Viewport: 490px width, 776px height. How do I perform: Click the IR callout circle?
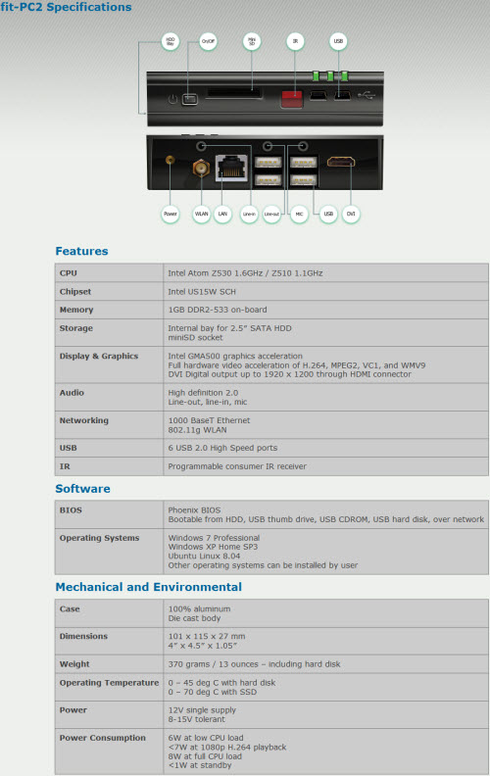click(295, 41)
